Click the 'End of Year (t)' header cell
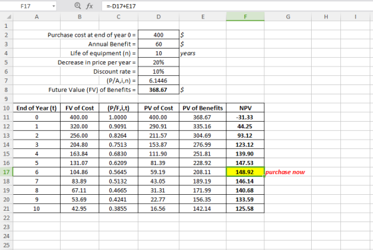Screen dimensions: 373x250 point(37,108)
